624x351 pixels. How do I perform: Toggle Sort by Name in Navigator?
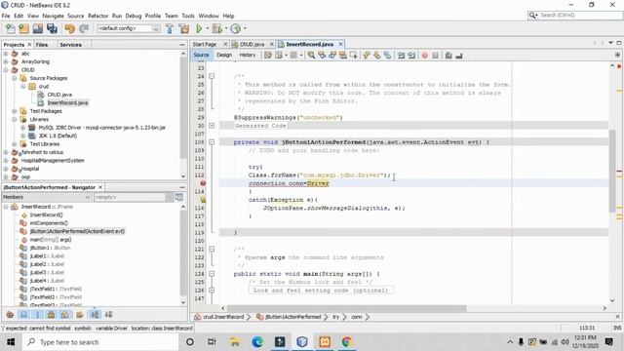pyautogui.click(x=95, y=315)
